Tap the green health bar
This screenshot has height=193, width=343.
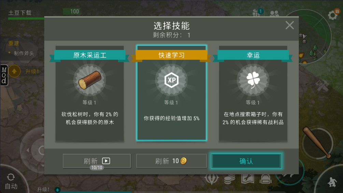click(x=26, y=18)
